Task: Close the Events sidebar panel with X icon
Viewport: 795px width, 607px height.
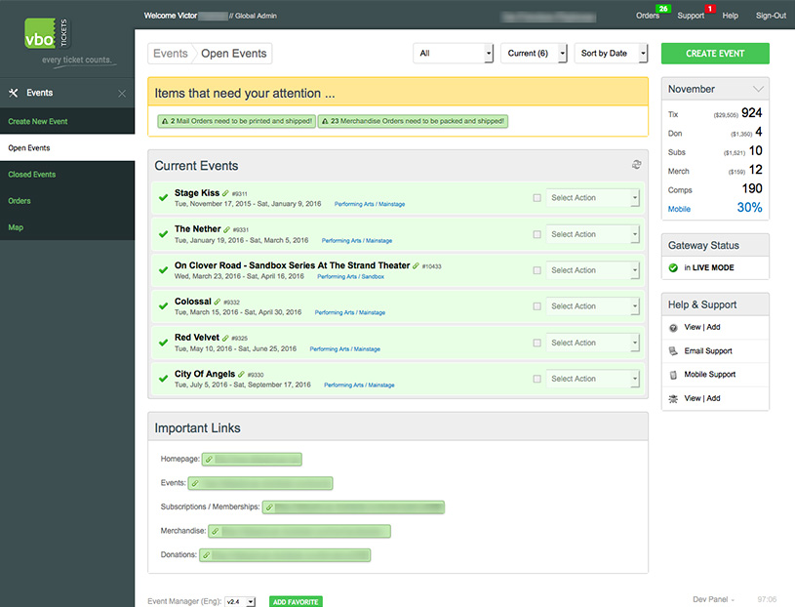Action: 122,94
